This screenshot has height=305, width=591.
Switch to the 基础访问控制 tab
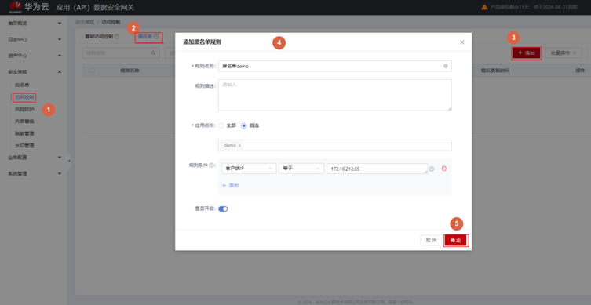tap(99, 37)
